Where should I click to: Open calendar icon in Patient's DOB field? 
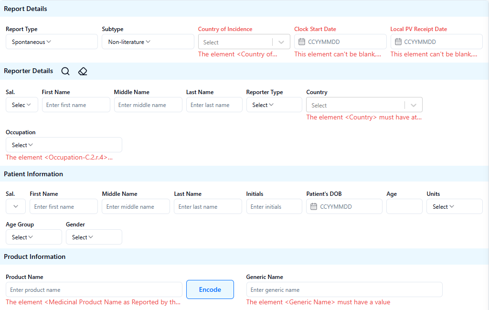click(x=314, y=206)
